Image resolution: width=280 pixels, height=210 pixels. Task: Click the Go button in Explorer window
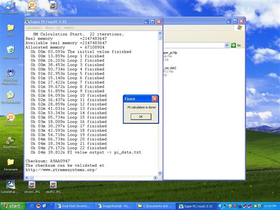pos(236,45)
